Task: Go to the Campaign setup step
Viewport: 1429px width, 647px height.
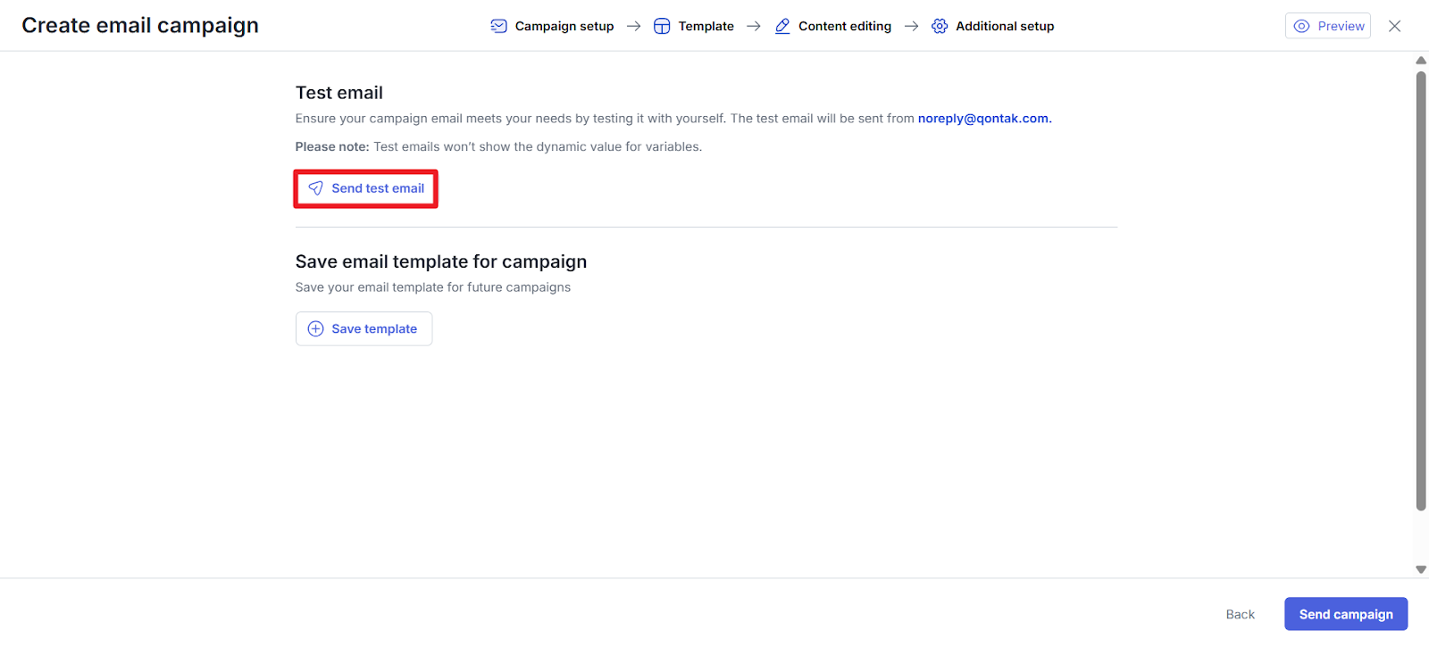Action: pyautogui.click(x=564, y=26)
